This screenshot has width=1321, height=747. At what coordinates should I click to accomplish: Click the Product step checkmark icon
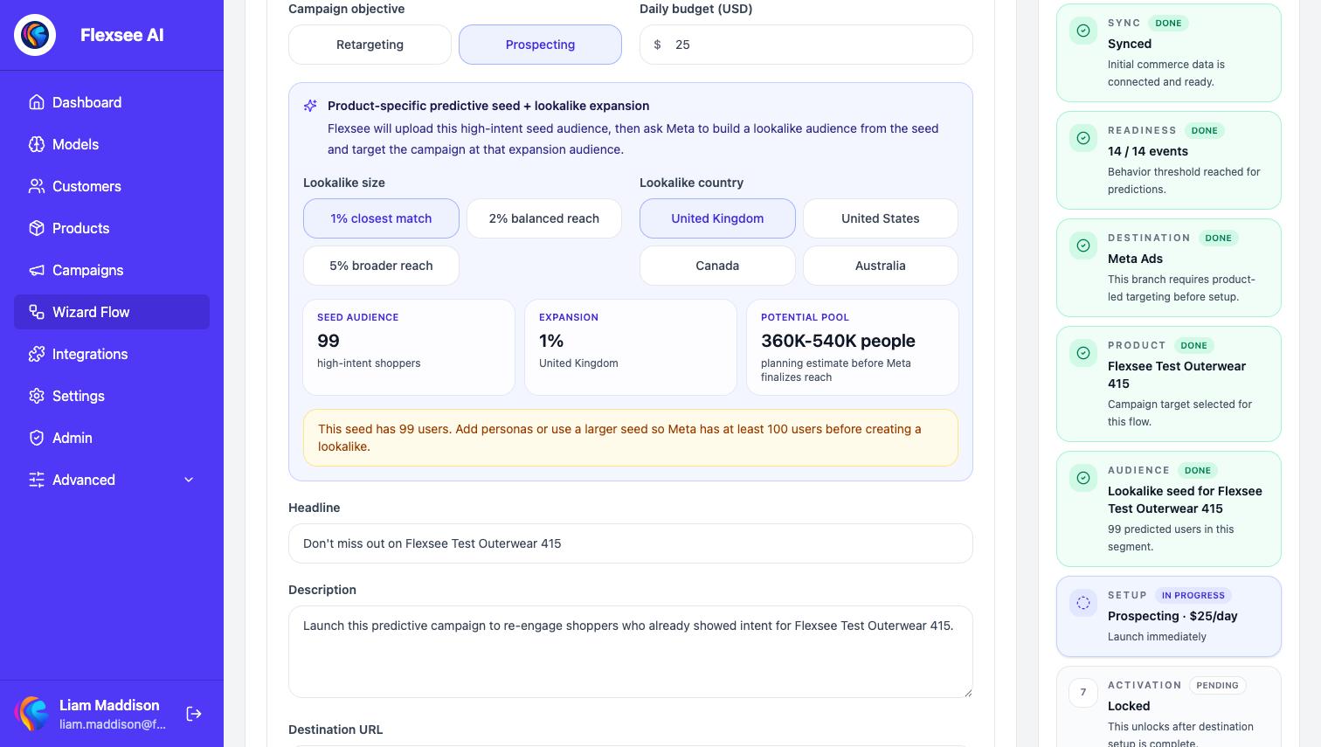point(1083,353)
